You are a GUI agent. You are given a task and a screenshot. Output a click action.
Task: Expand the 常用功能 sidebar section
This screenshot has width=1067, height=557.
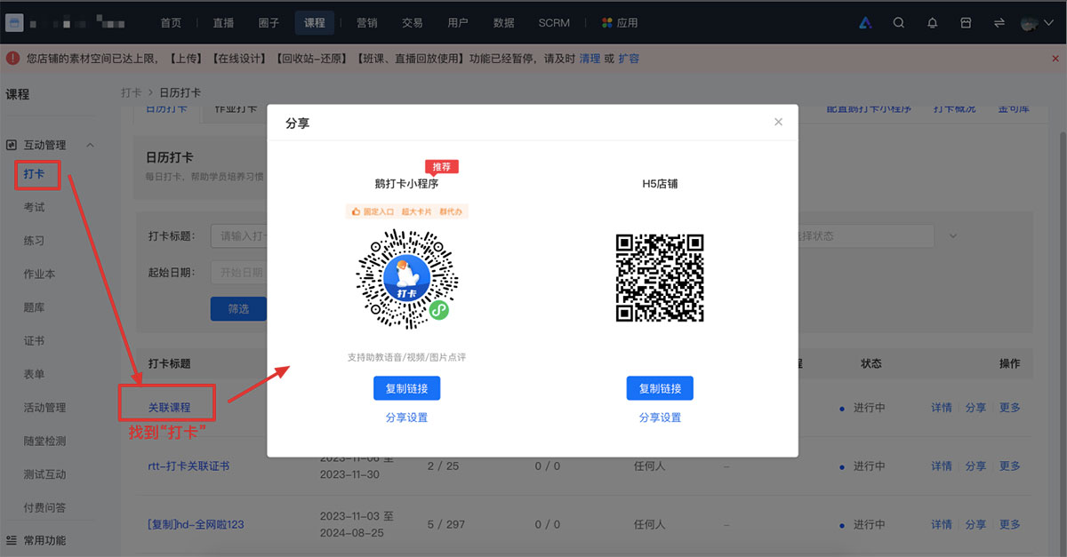pyautogui.click(x=44, y=540)
